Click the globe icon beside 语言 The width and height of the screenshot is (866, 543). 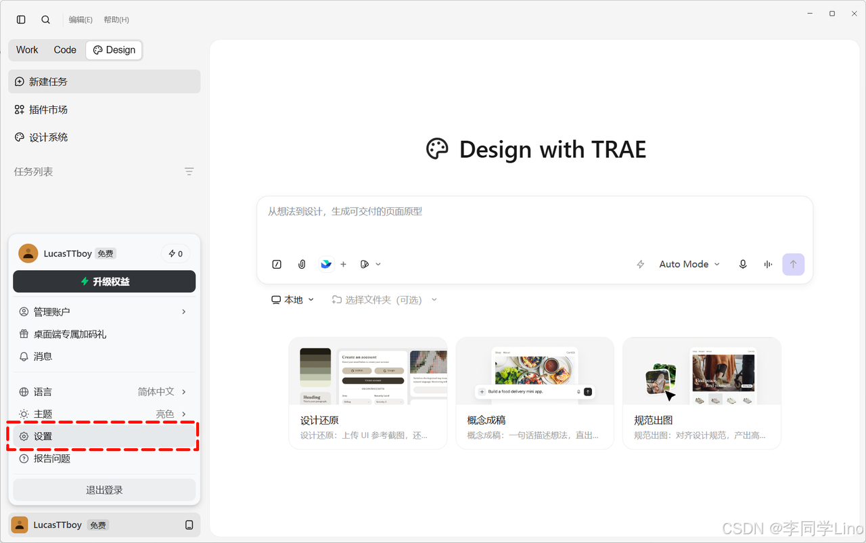[x=24, y=391]
